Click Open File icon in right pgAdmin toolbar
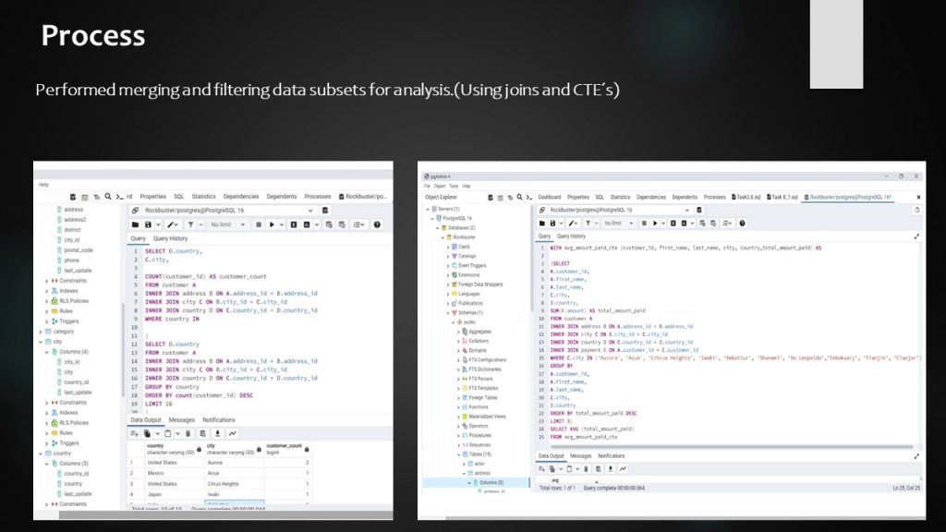Screen dimensions: 946x532 [543, 223]
